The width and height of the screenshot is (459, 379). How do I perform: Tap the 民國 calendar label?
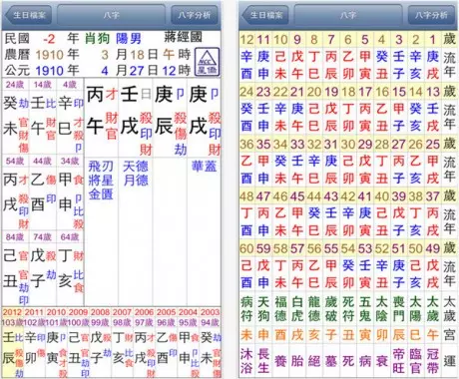[17, 39]
